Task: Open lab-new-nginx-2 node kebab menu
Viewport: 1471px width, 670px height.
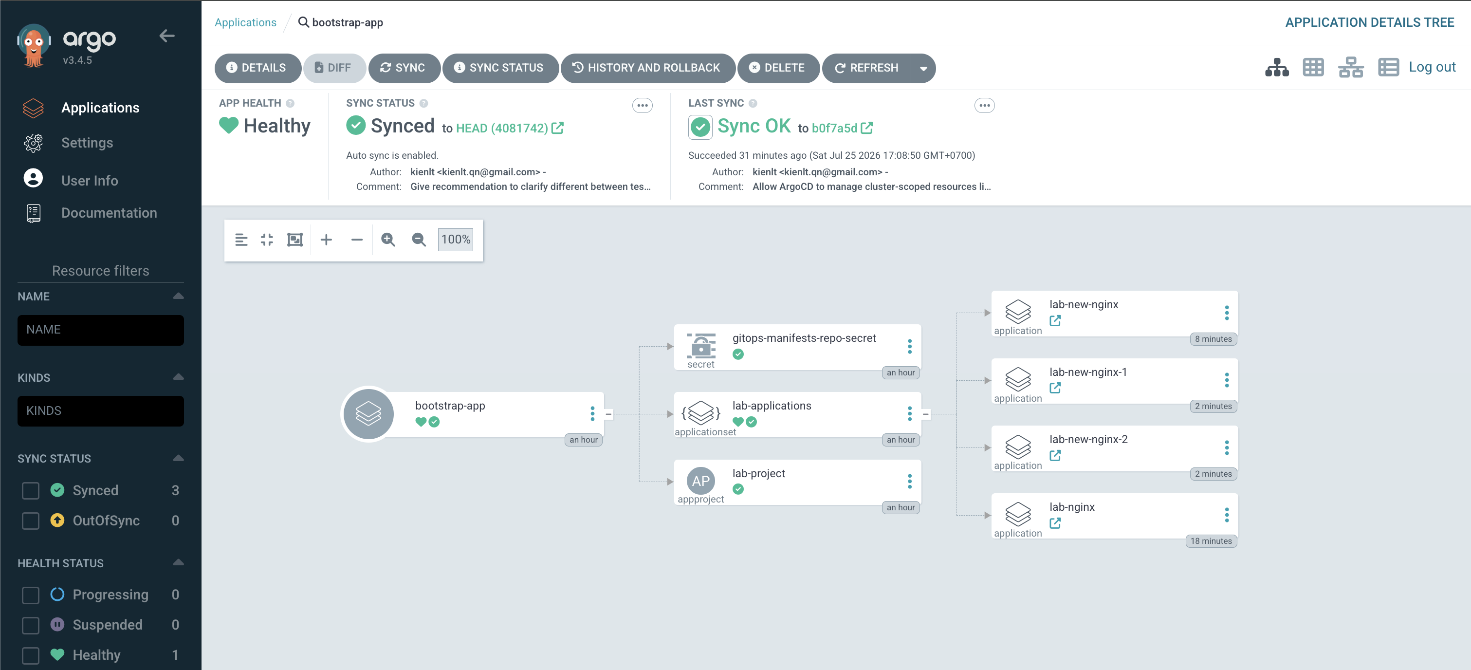Action: point(1227,447)
